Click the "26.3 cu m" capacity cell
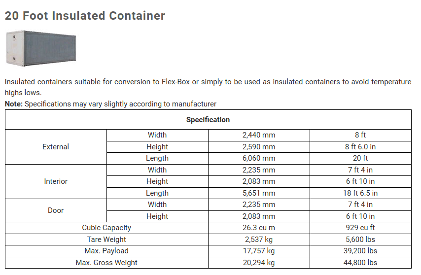The width and height of the screenshot is (421, 275). (x=259, y=228)
